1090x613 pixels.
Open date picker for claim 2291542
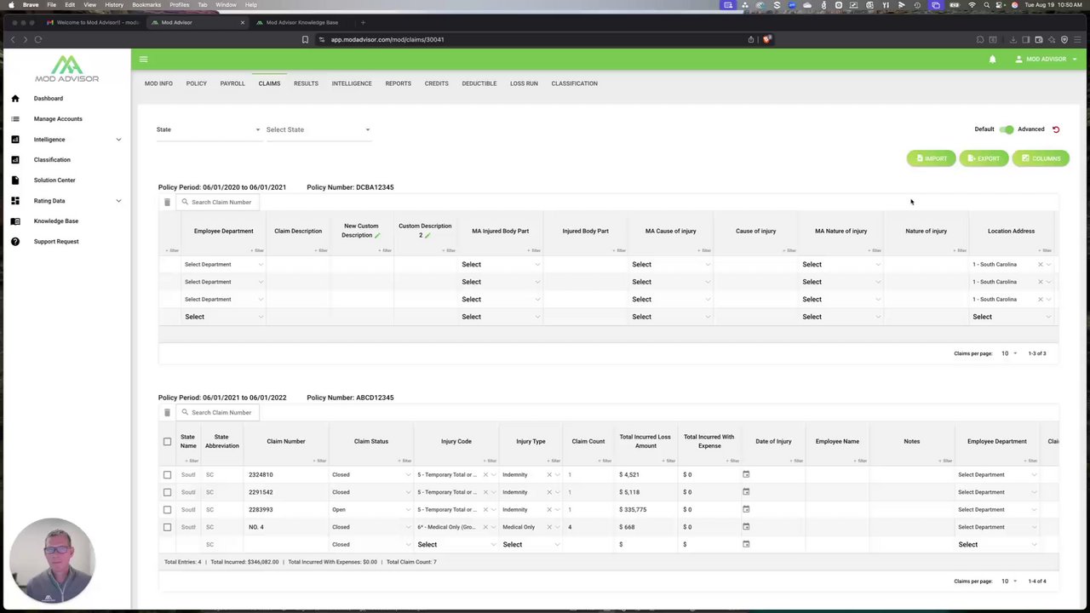pyautogui.click(x=746, y=492)
